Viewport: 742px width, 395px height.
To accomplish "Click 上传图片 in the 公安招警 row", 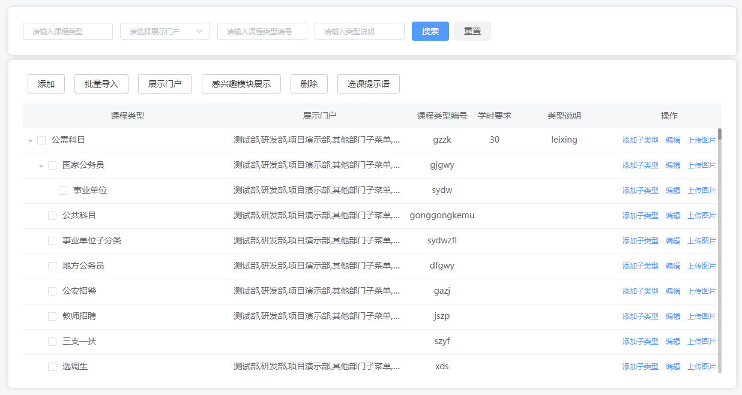I will 702,291.
